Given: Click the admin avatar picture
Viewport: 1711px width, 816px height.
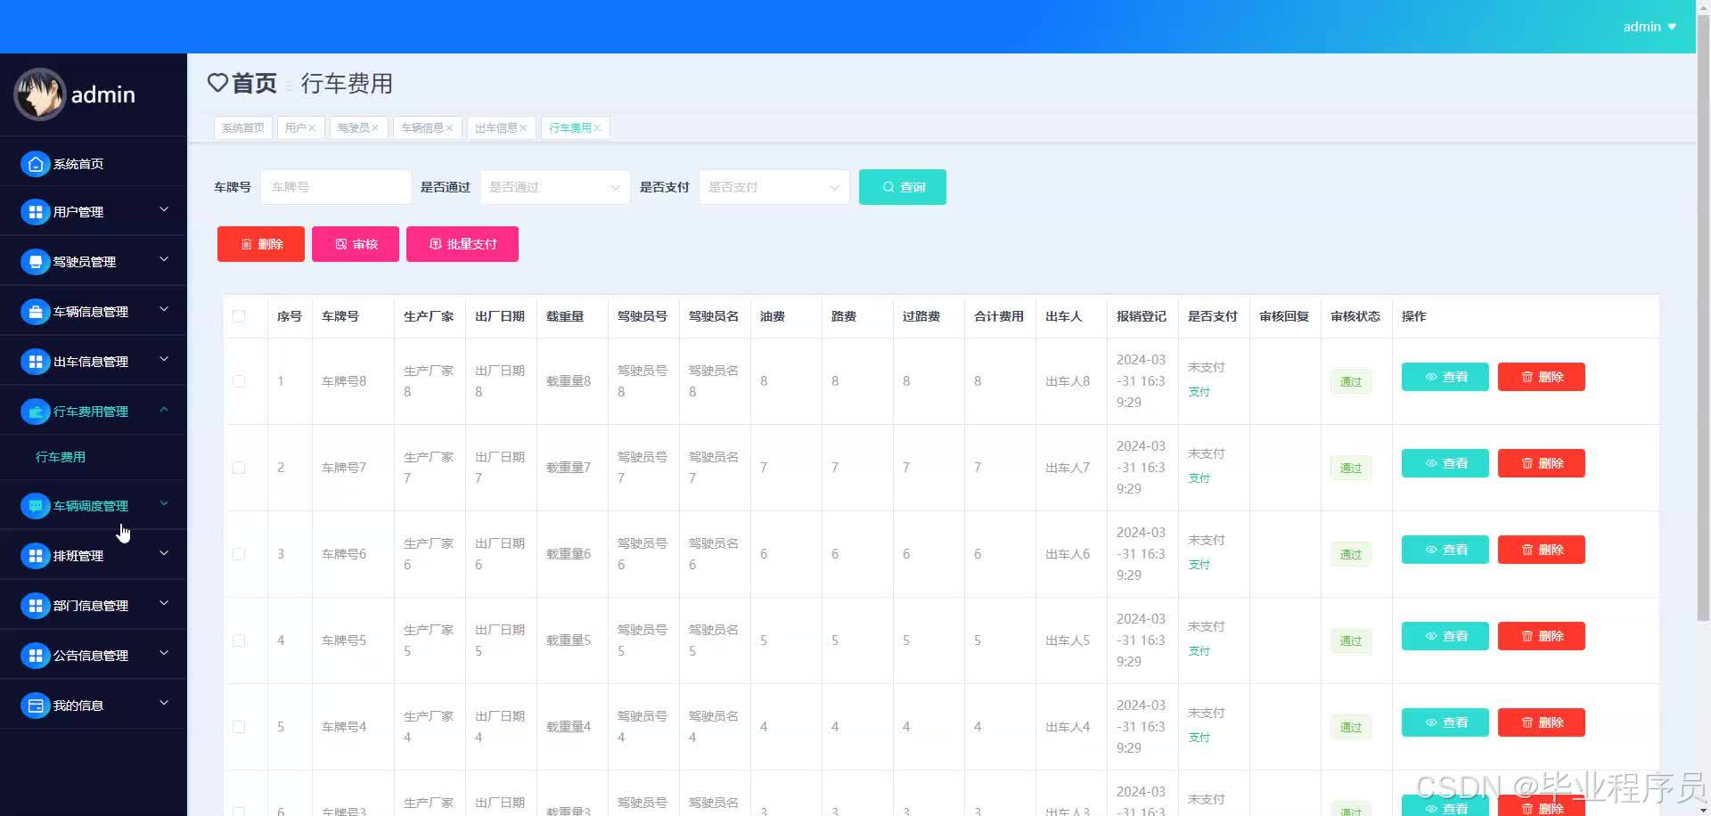Looking at the screenshot, I should point(40,94).
